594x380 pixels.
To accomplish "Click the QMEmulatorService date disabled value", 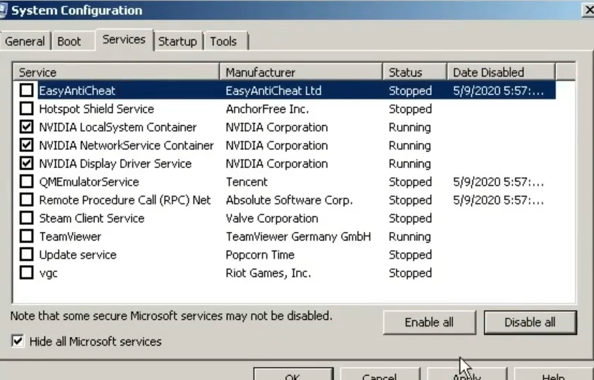I will [x=498, y=182].
